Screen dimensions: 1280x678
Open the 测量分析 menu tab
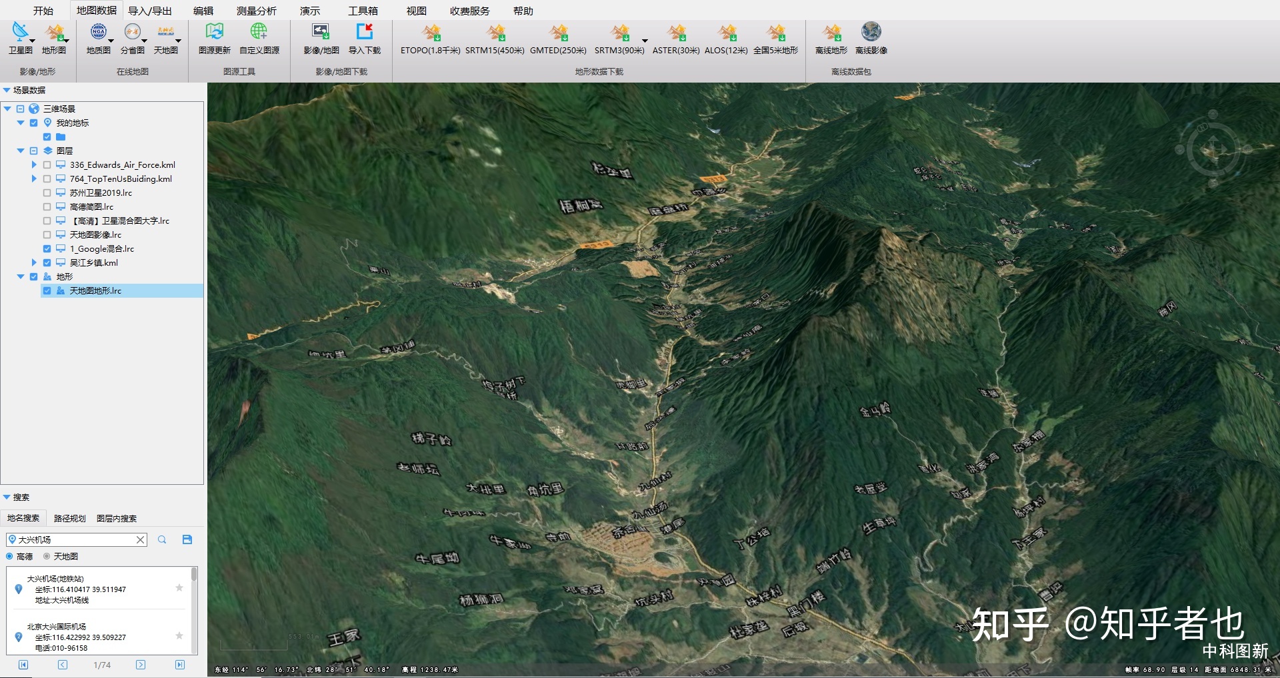point(256,11)
